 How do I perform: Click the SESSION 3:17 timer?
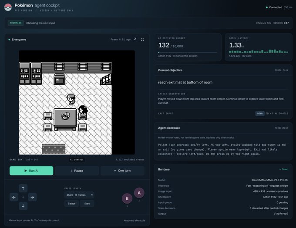coord(281,23)
